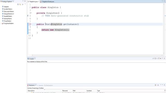166x93 pixels.
Task: Click the Problems focus task icon
Action: (158, 85)
